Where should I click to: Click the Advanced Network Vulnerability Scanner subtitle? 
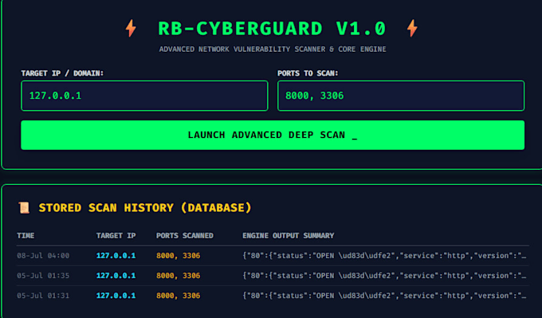[x=273, y=49]
